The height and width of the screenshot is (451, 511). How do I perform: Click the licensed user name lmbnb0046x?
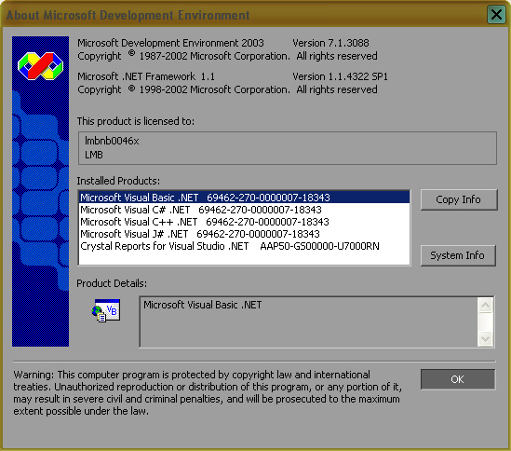point(112,141)
